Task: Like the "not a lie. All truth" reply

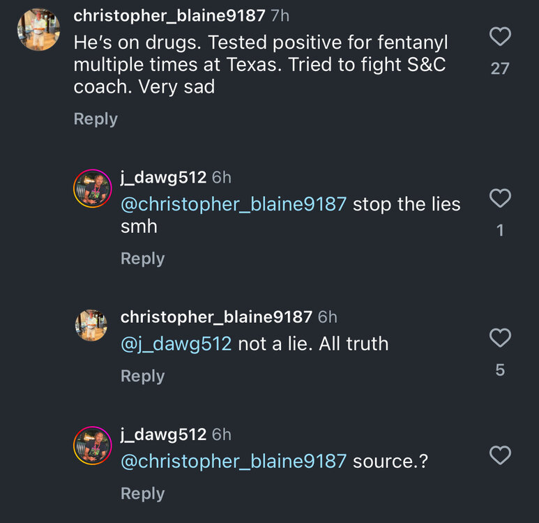Action: coord(500,338)
